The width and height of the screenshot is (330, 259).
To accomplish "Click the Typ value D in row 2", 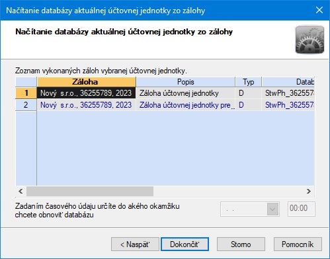I will [x=249, y=105].
